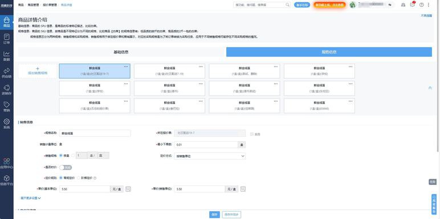Viewport: 440px width, 219px height.
Task: Focus the 单价(销售单位) price field
Action: (199, 189)
